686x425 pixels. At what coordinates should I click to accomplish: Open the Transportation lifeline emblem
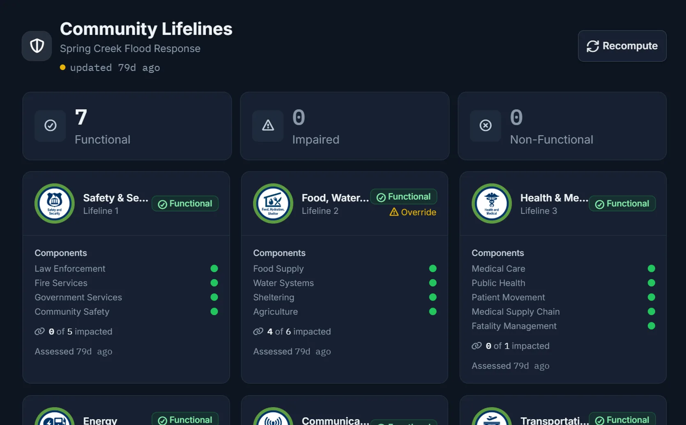(x=491, y=416)
